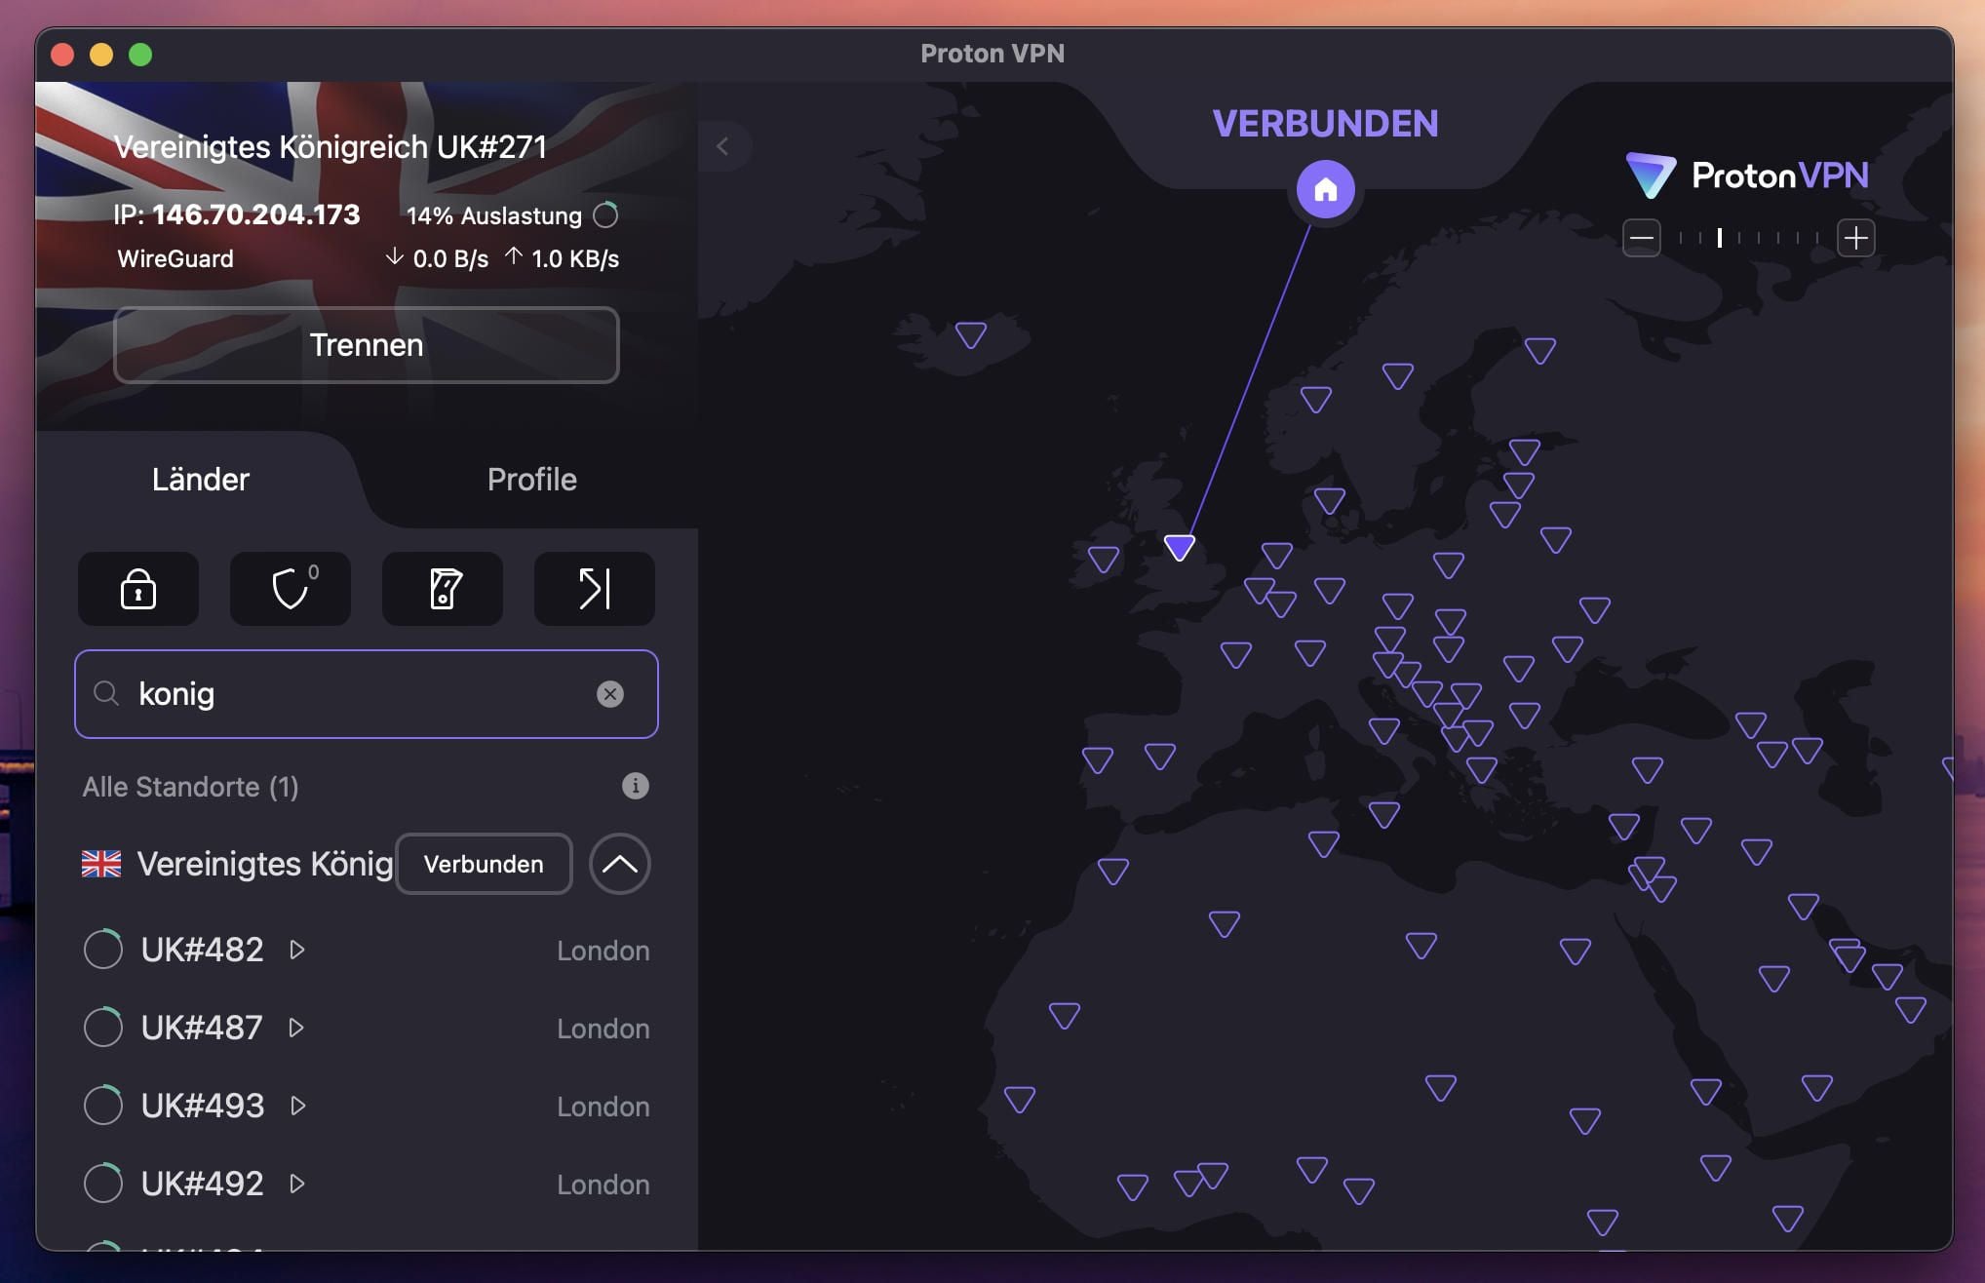Click the load circle of UK#487
Screen dimensions: 1985x1283
103,1028
